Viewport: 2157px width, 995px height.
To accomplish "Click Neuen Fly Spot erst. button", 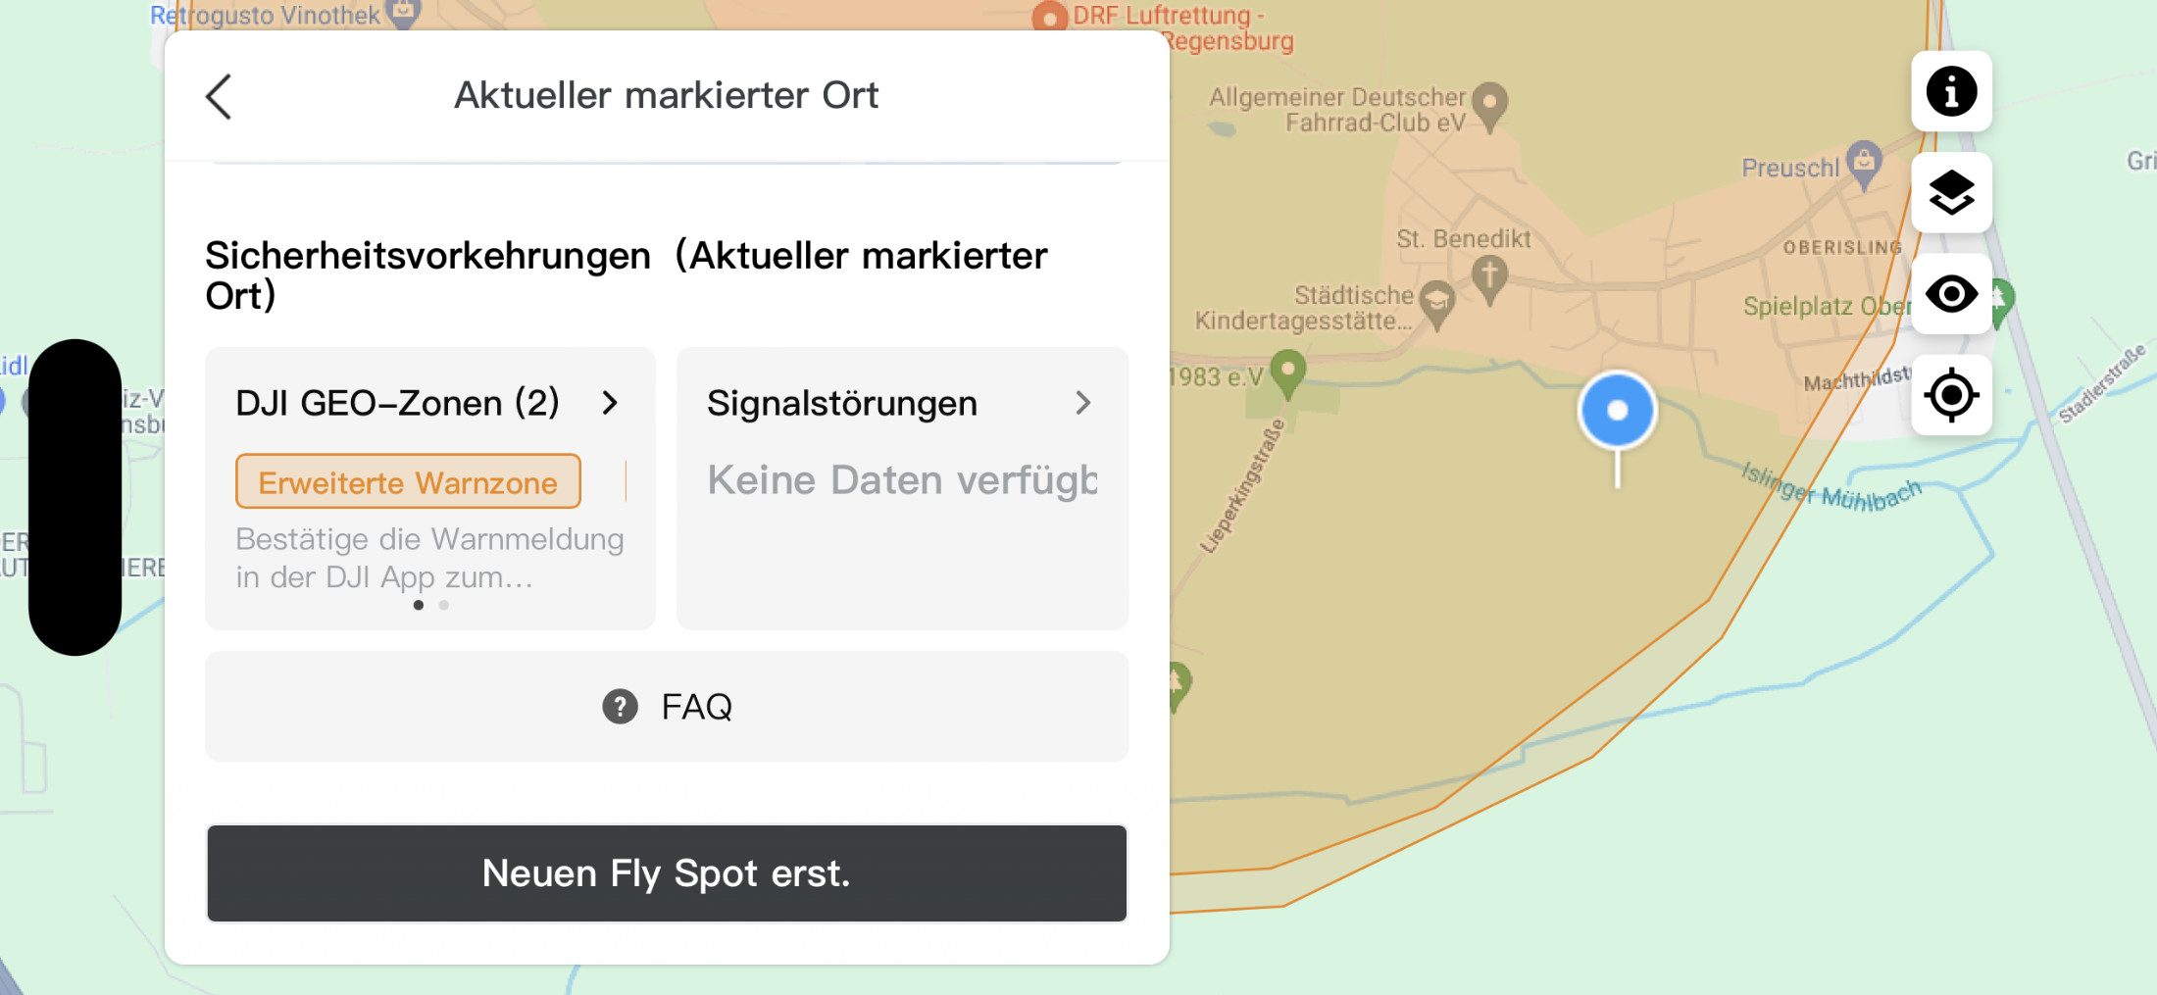I will pyautogui.click(x=667, y=872).
